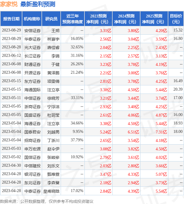
Task: Click target price 15.32
Action: coord(178,30)
